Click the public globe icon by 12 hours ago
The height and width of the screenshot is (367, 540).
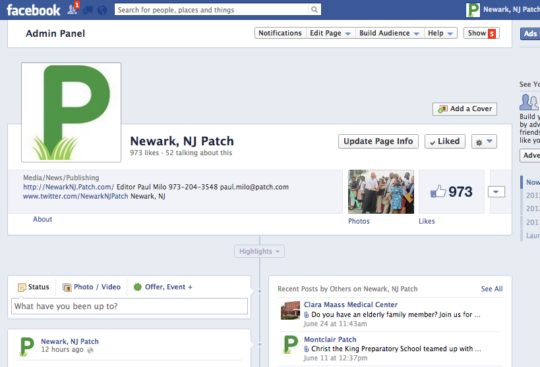[x=90, y=350]
